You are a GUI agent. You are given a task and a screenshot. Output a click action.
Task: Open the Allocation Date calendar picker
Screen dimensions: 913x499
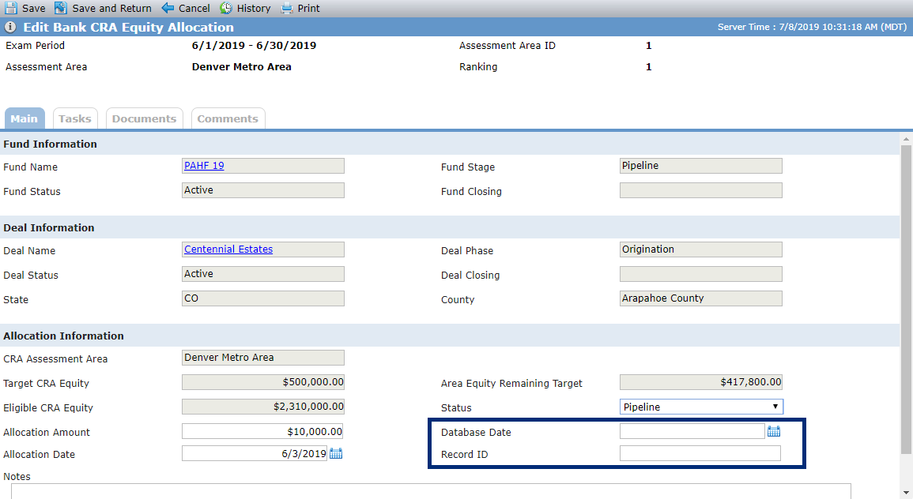336,454
